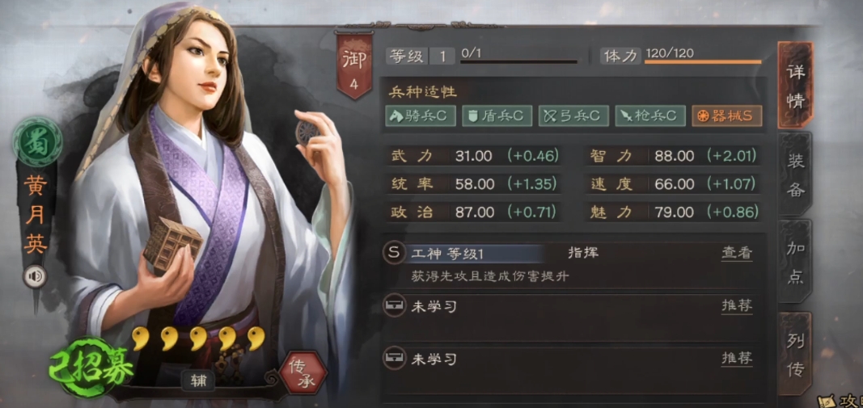Click the red 传承 inheritance button

pos(302,374)
